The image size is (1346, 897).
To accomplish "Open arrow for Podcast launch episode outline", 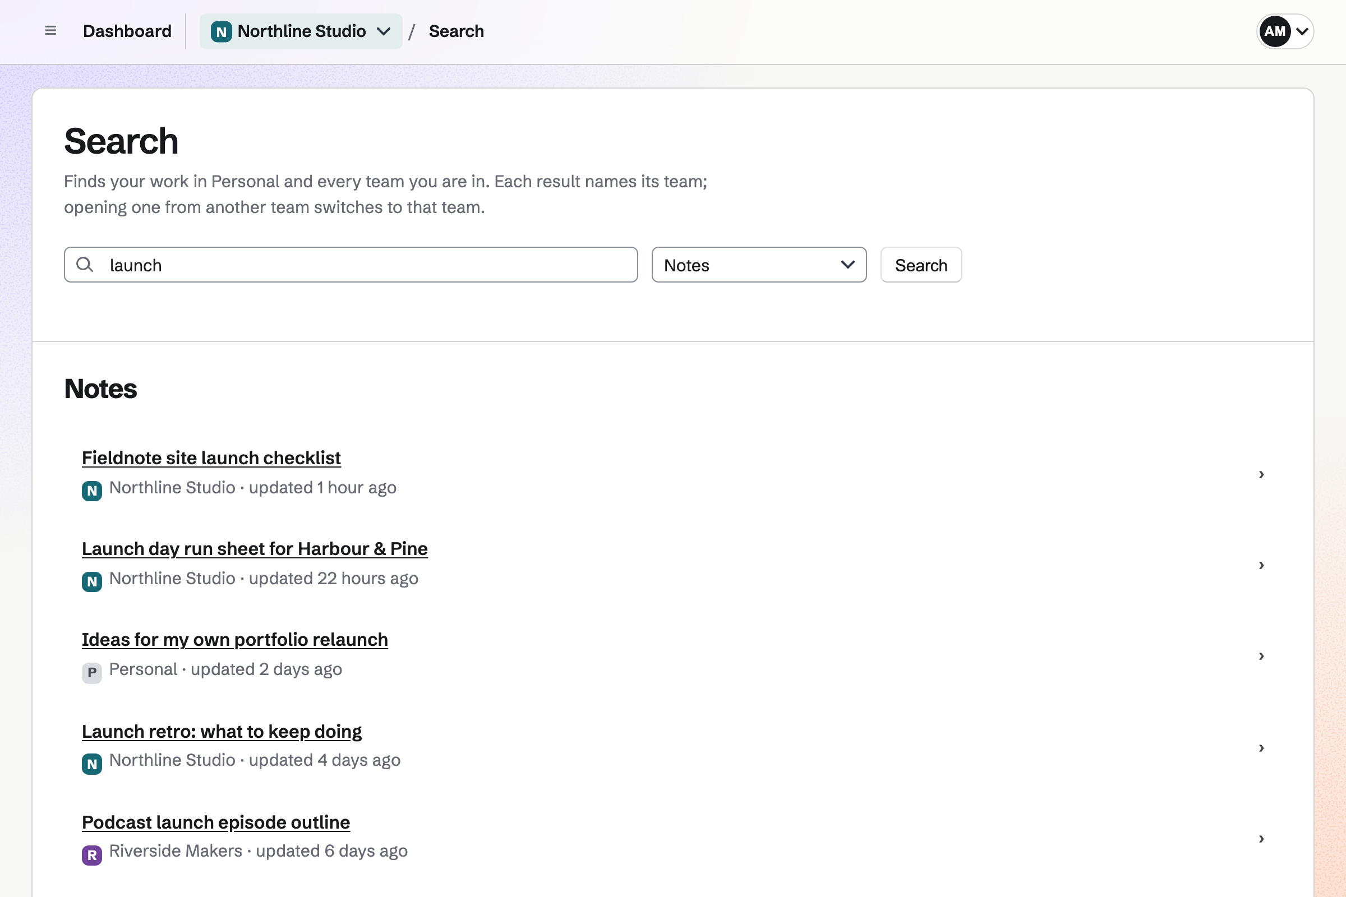I will tap(1261, 839).
